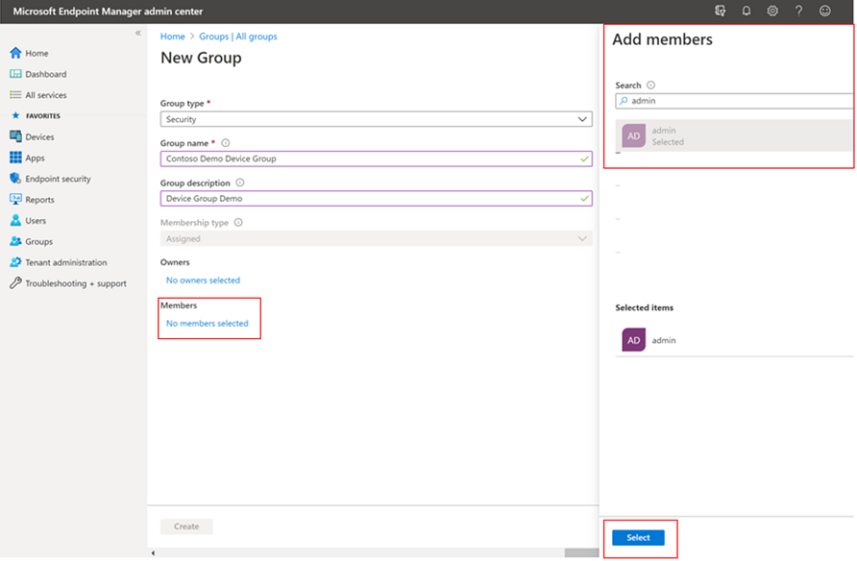The width and height of the screenshot is (857, 561).
Task: Click the search magnifier icon
Action: click(624, 101)
